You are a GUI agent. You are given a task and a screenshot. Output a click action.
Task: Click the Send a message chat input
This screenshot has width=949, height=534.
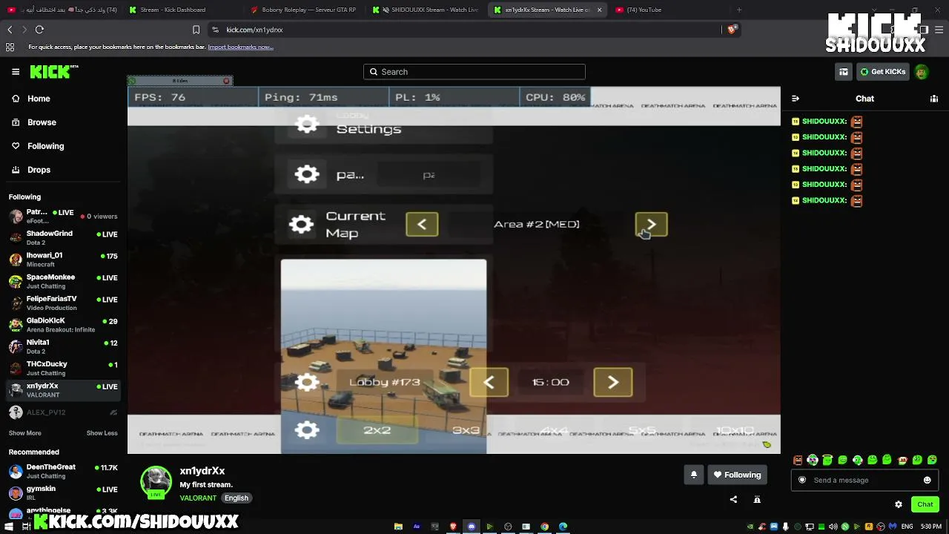point(864,480)
